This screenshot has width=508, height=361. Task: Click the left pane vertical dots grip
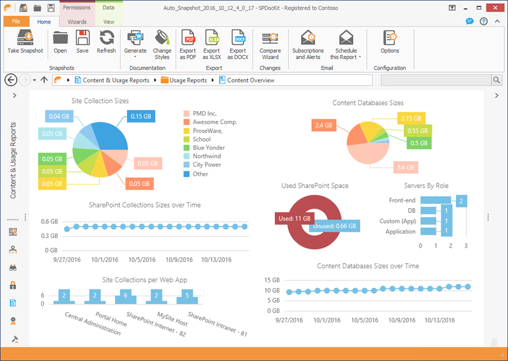(x=25, y=217)
